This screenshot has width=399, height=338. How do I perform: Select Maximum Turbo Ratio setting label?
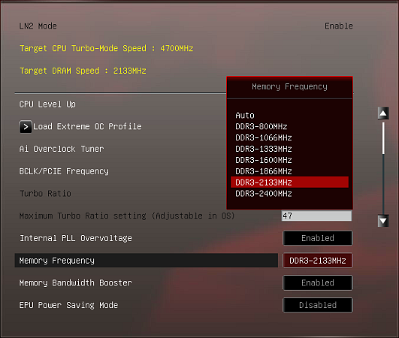click(127, 216)
